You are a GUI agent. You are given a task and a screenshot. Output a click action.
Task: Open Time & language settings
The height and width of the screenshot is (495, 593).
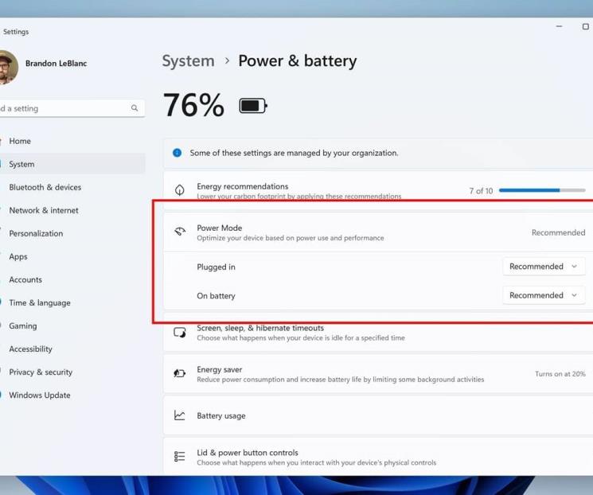pos(72,302)
